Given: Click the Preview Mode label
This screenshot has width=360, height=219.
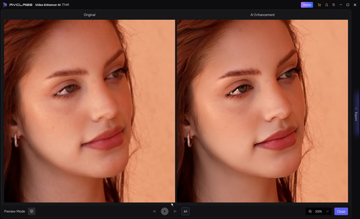Looking at the screenshot, I should 14,211.
